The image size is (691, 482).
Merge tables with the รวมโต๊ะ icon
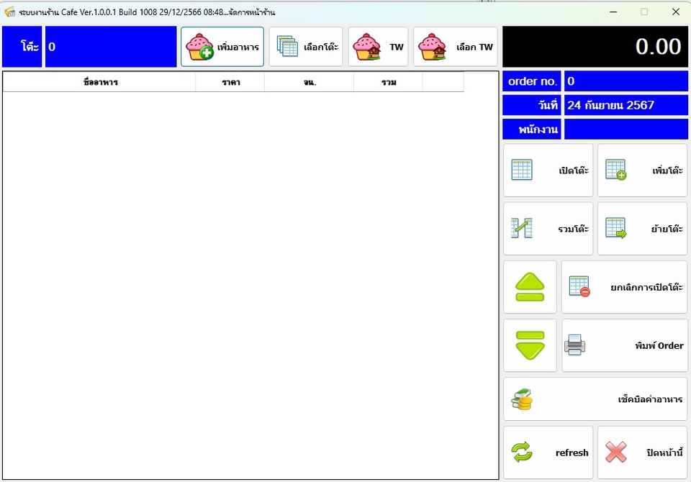pos(522,228)
